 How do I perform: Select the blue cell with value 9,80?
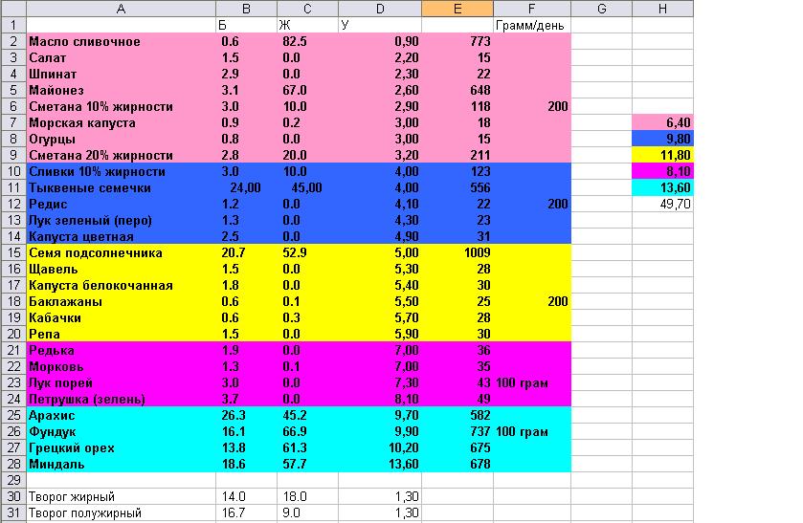662,140
